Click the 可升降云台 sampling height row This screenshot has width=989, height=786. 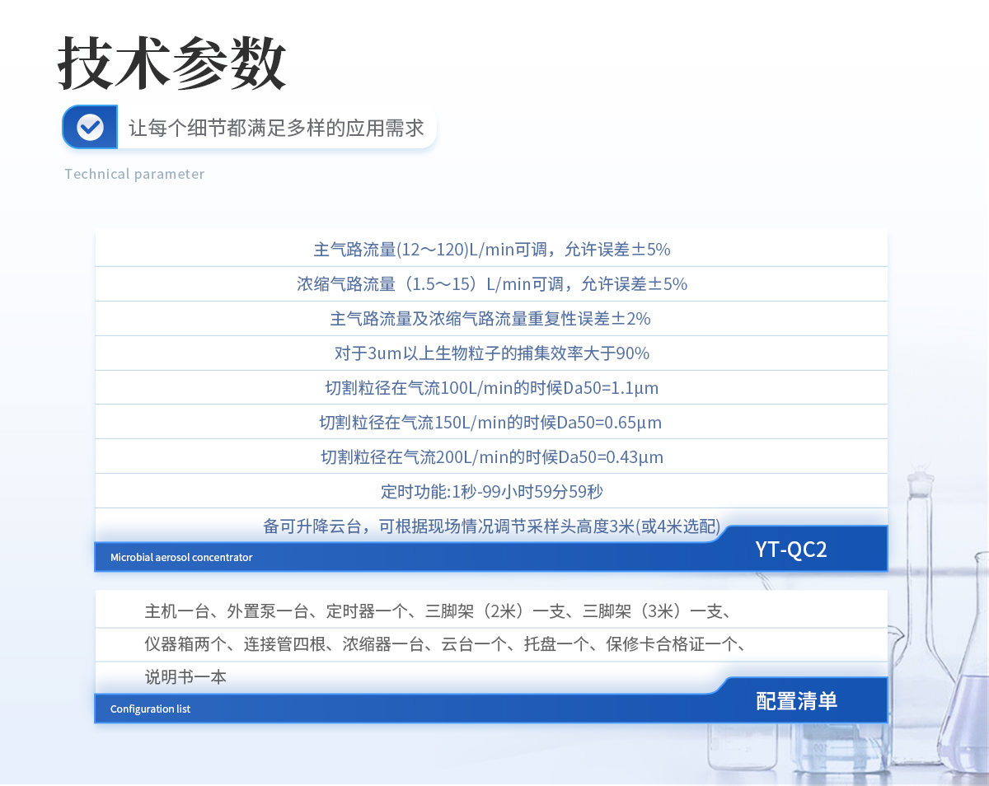(x=491, y=526)
